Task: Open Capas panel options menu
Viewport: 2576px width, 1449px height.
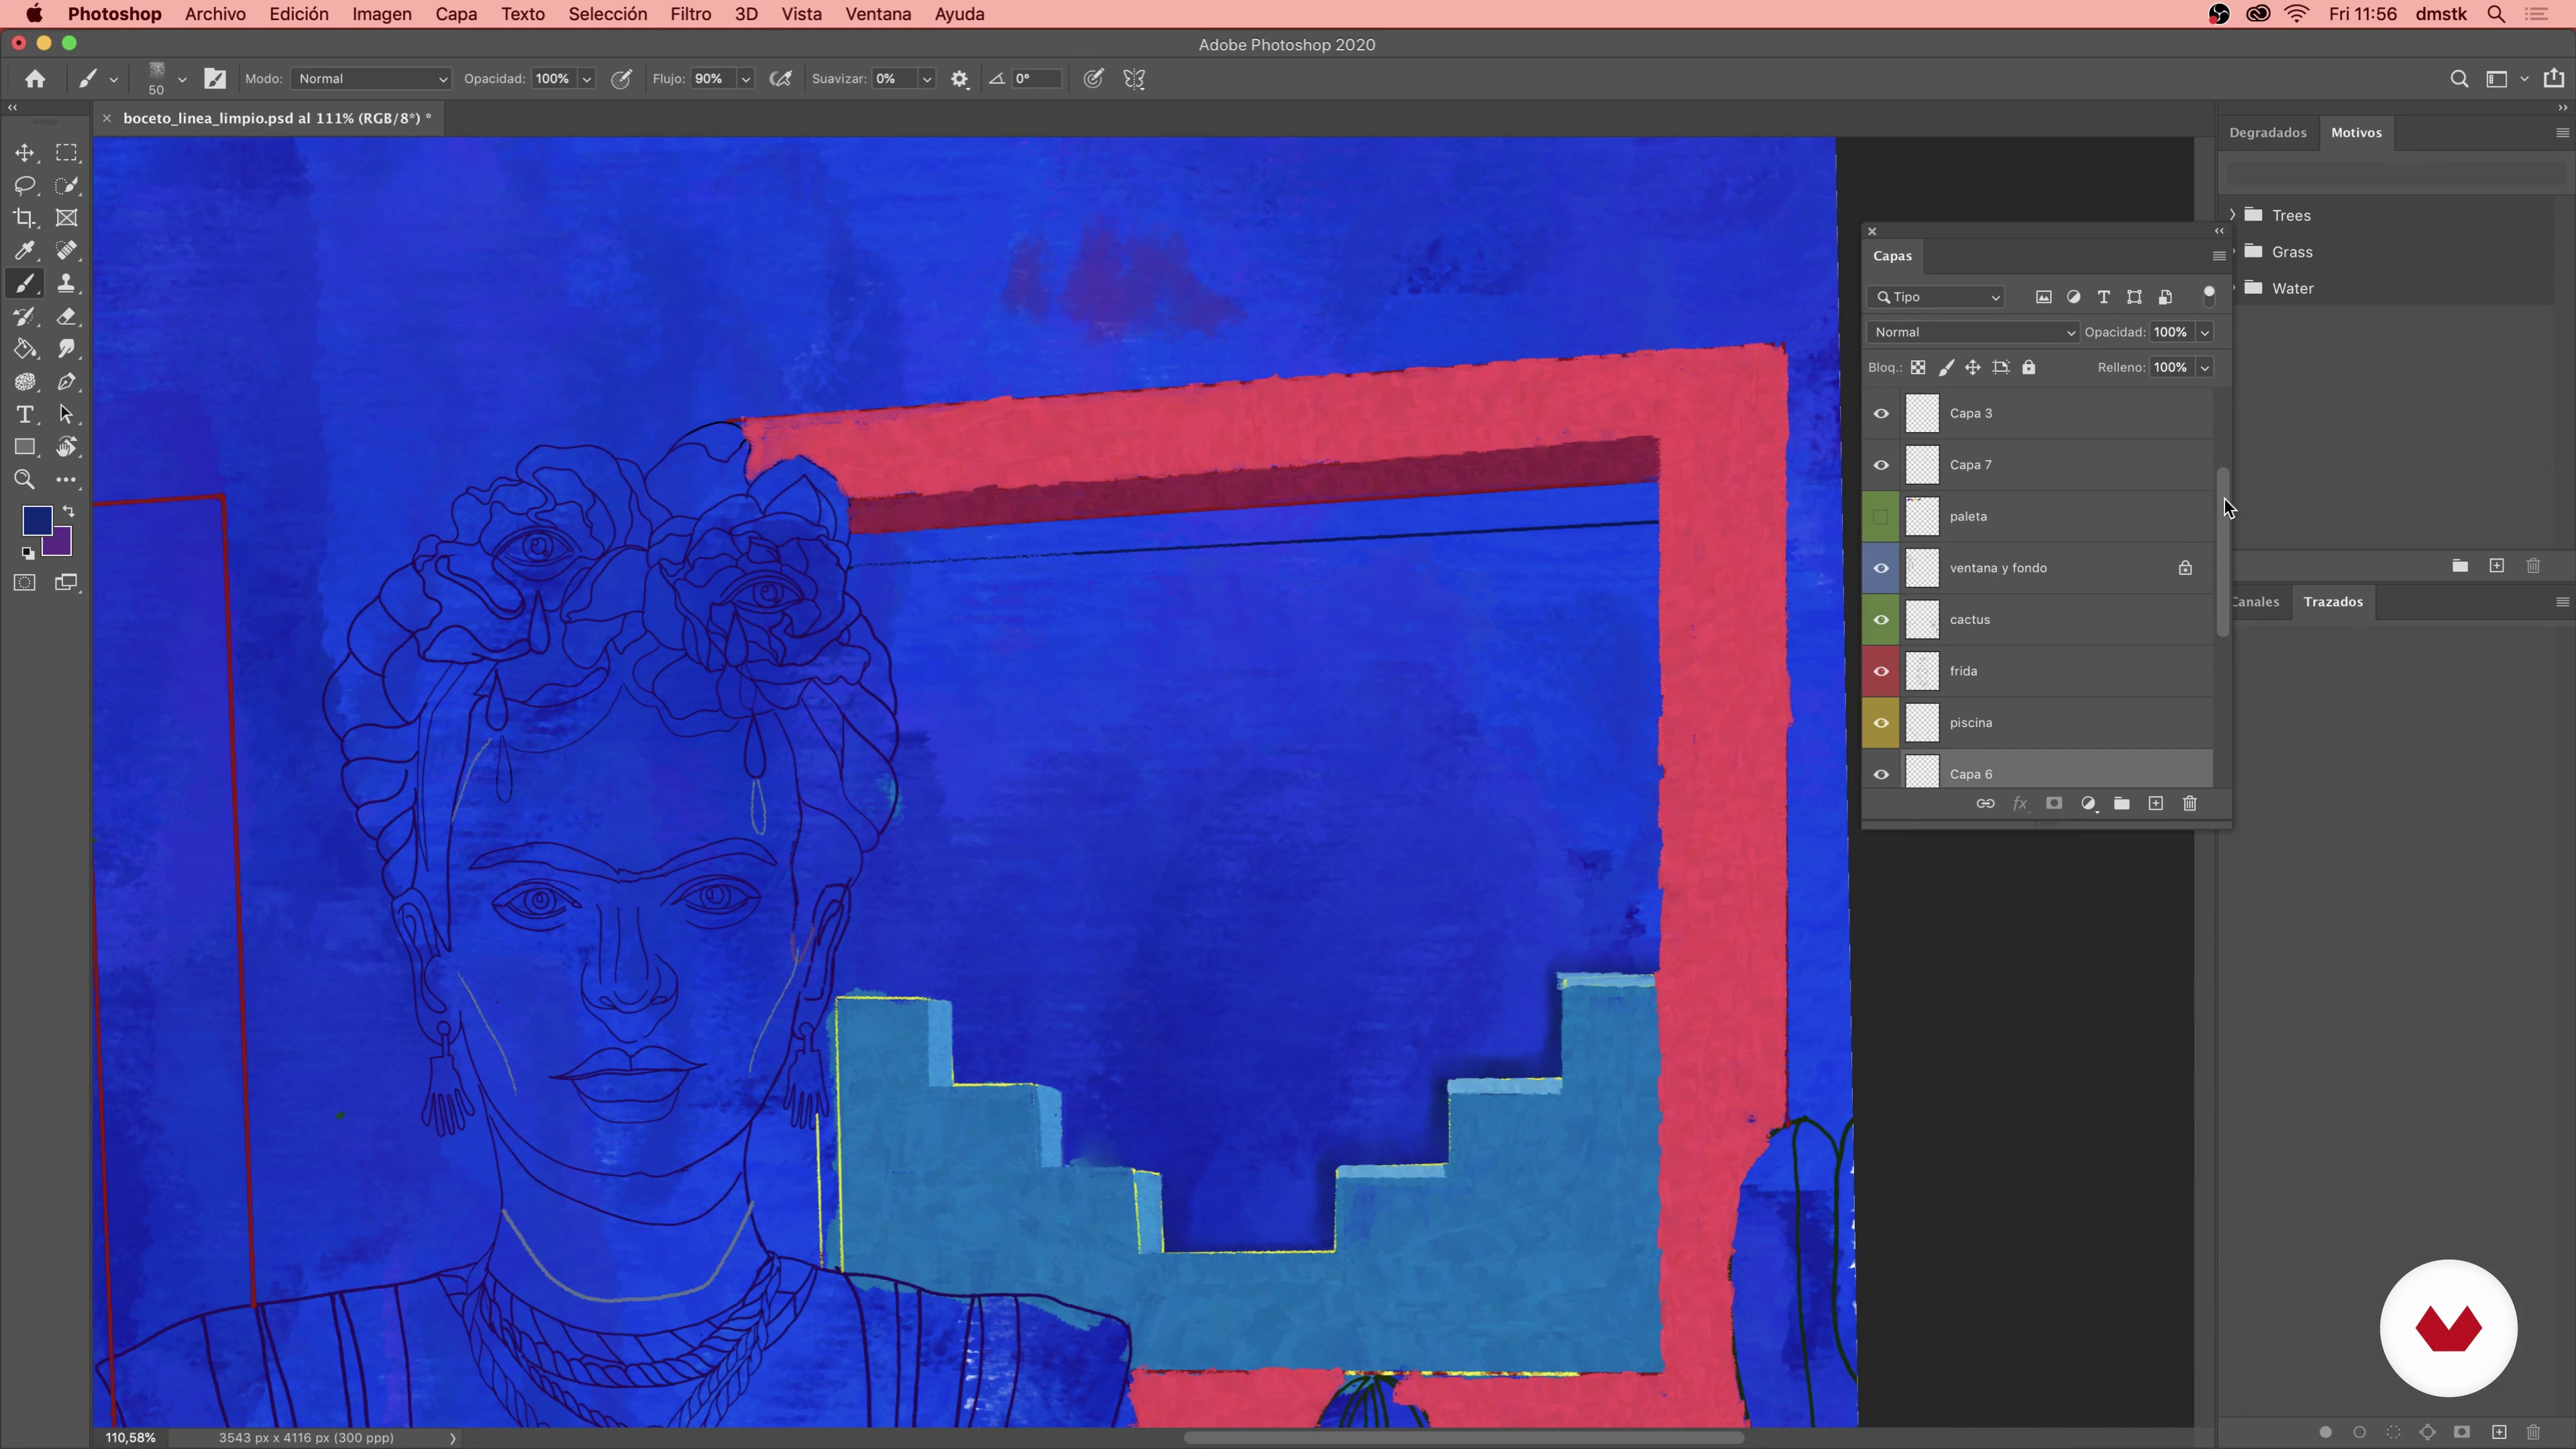Action: pos(2219,256)
